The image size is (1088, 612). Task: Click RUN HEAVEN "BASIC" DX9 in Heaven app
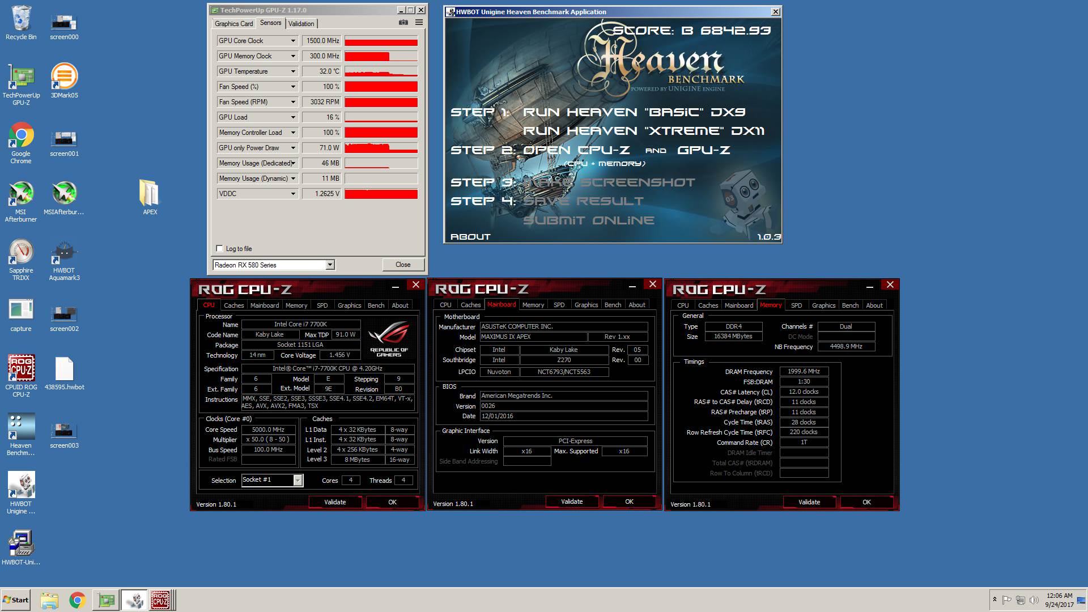click(x=634, y=112)
